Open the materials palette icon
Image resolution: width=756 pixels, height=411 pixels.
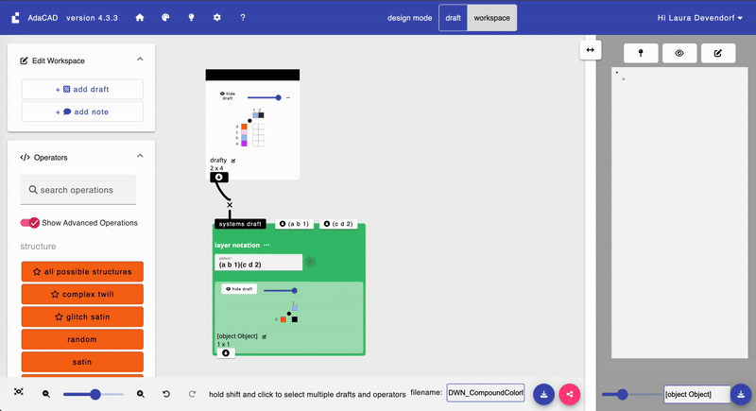tap(165, 18)
